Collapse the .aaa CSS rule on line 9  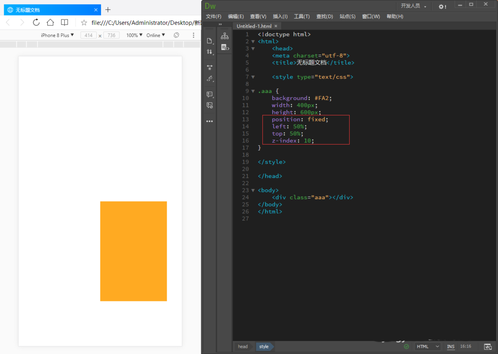[x=253, y=91]
